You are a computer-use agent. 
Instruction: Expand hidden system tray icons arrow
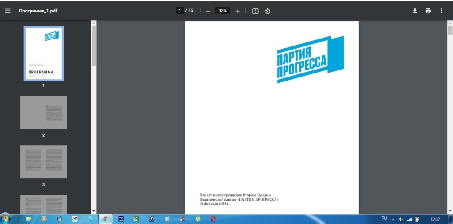click(x=393, y=219)
